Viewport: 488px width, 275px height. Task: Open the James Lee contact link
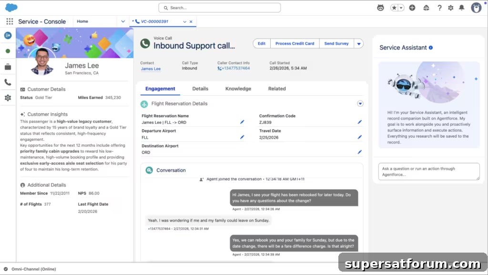tap(151, 69)
